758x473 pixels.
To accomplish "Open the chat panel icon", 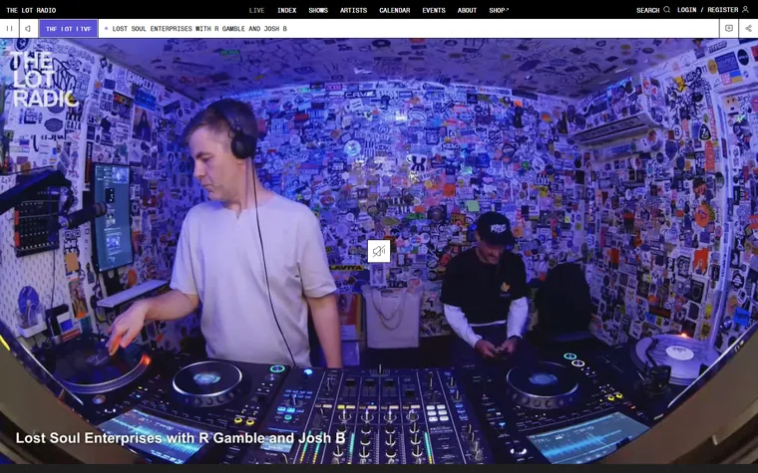I will tap(728, 29).
